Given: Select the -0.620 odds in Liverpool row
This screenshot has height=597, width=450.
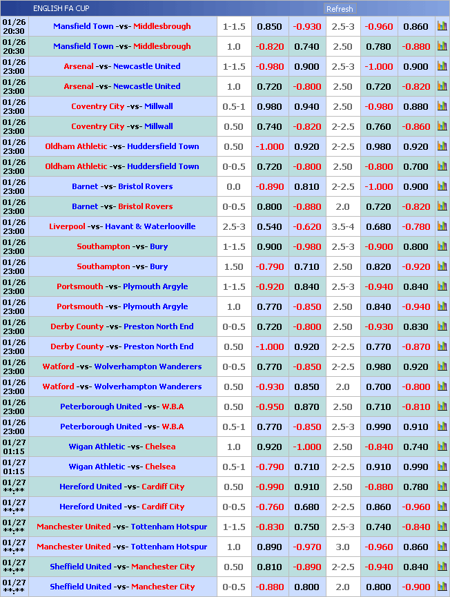Looking at the screenshot, I should [306, 226].
